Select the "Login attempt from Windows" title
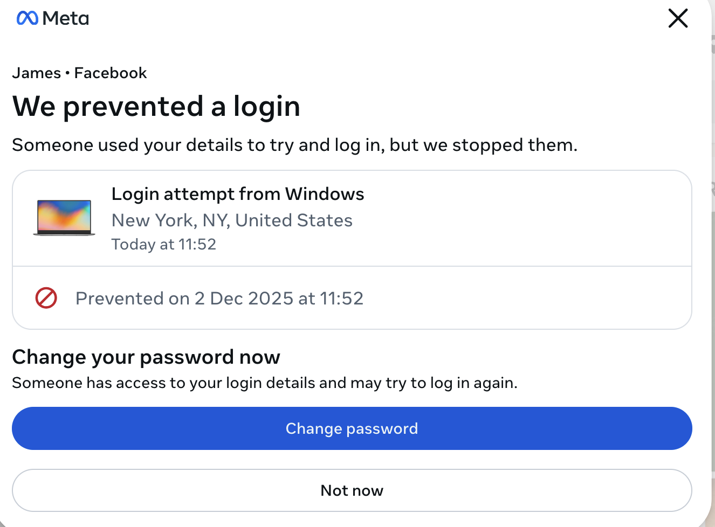The height and width of the screenshot is (527, 715). click(237, 194)
